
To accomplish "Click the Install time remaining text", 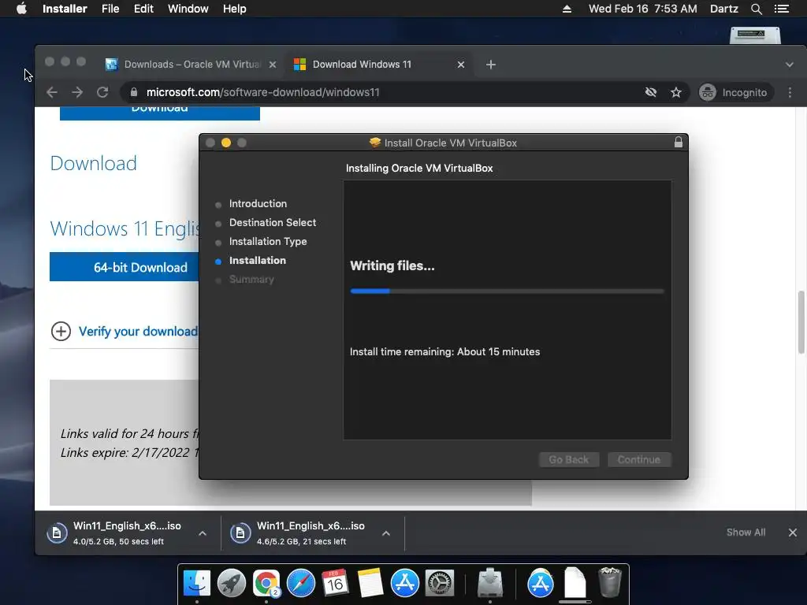I will point(444,352).
